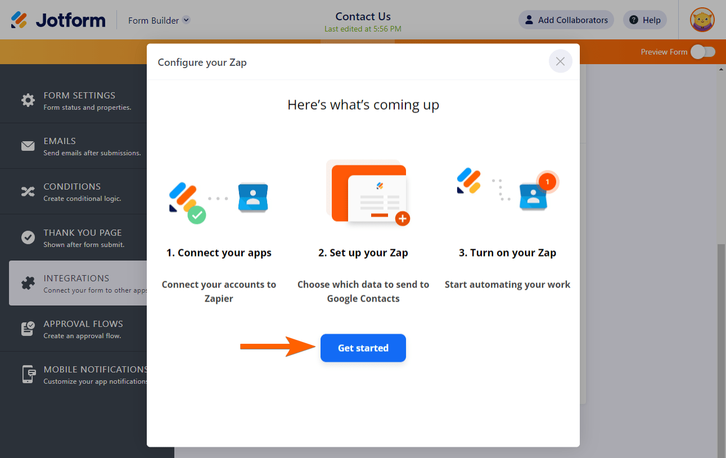This screenshot has width=726, height=458.
Task: Click the Emails envelope icon
Action: [28, 146]
